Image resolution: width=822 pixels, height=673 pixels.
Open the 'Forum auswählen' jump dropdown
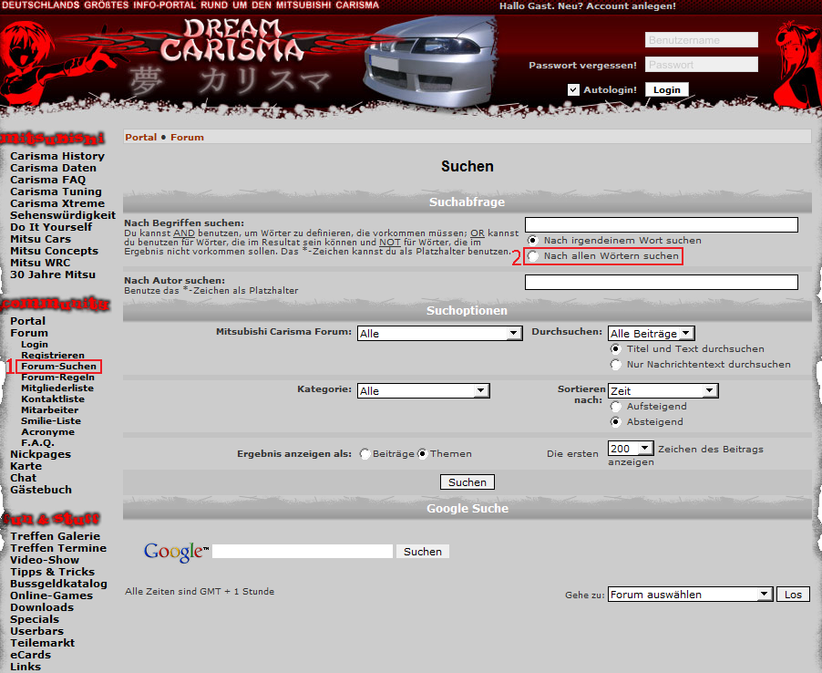click(691, 595)
